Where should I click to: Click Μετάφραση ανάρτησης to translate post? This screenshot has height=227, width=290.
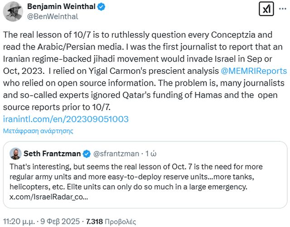point(38,130)
